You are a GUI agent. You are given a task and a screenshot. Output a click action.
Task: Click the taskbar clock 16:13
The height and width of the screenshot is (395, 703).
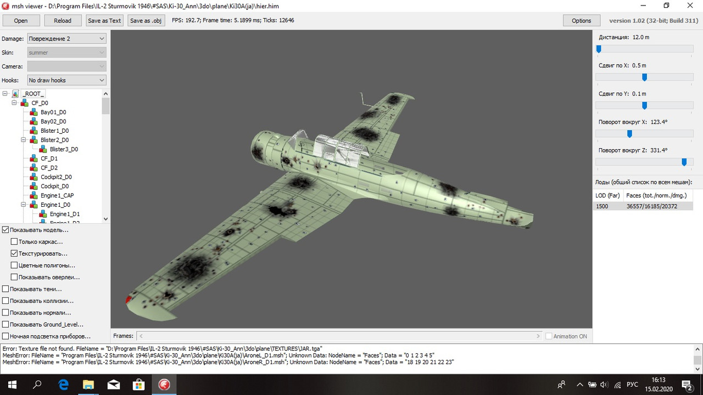coord(659,380)
